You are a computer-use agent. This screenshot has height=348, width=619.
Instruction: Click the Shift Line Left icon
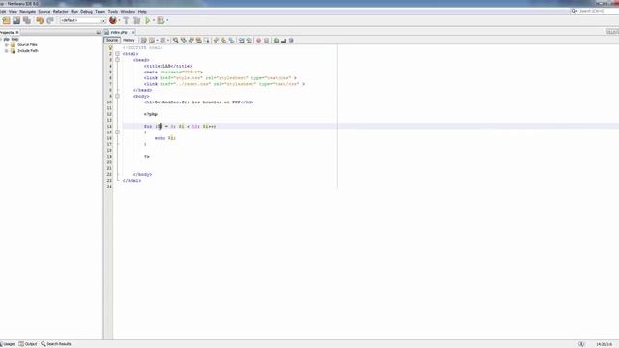click(241, 41)
